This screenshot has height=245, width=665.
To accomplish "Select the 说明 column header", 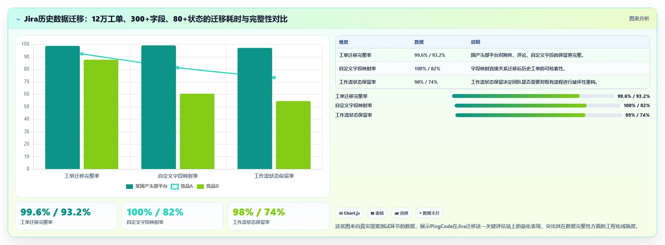I will (475, 42).
